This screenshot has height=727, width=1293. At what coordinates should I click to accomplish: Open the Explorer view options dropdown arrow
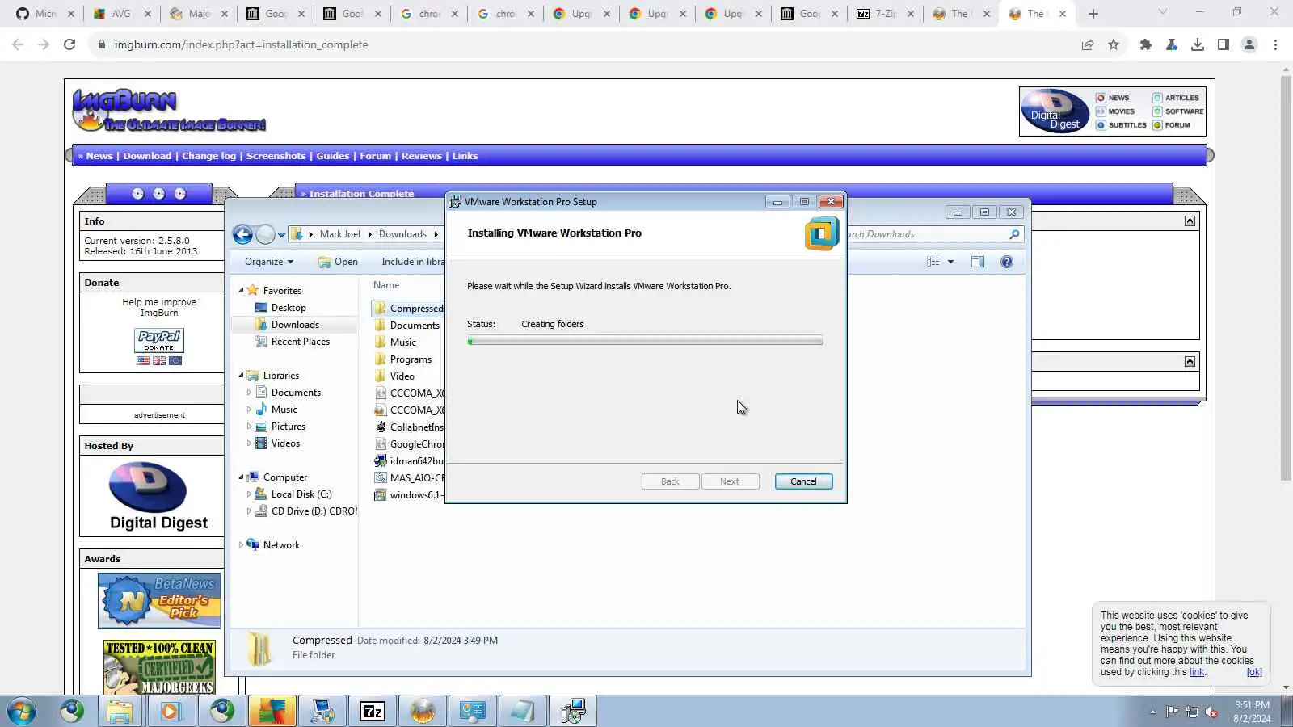coord(950,262)
